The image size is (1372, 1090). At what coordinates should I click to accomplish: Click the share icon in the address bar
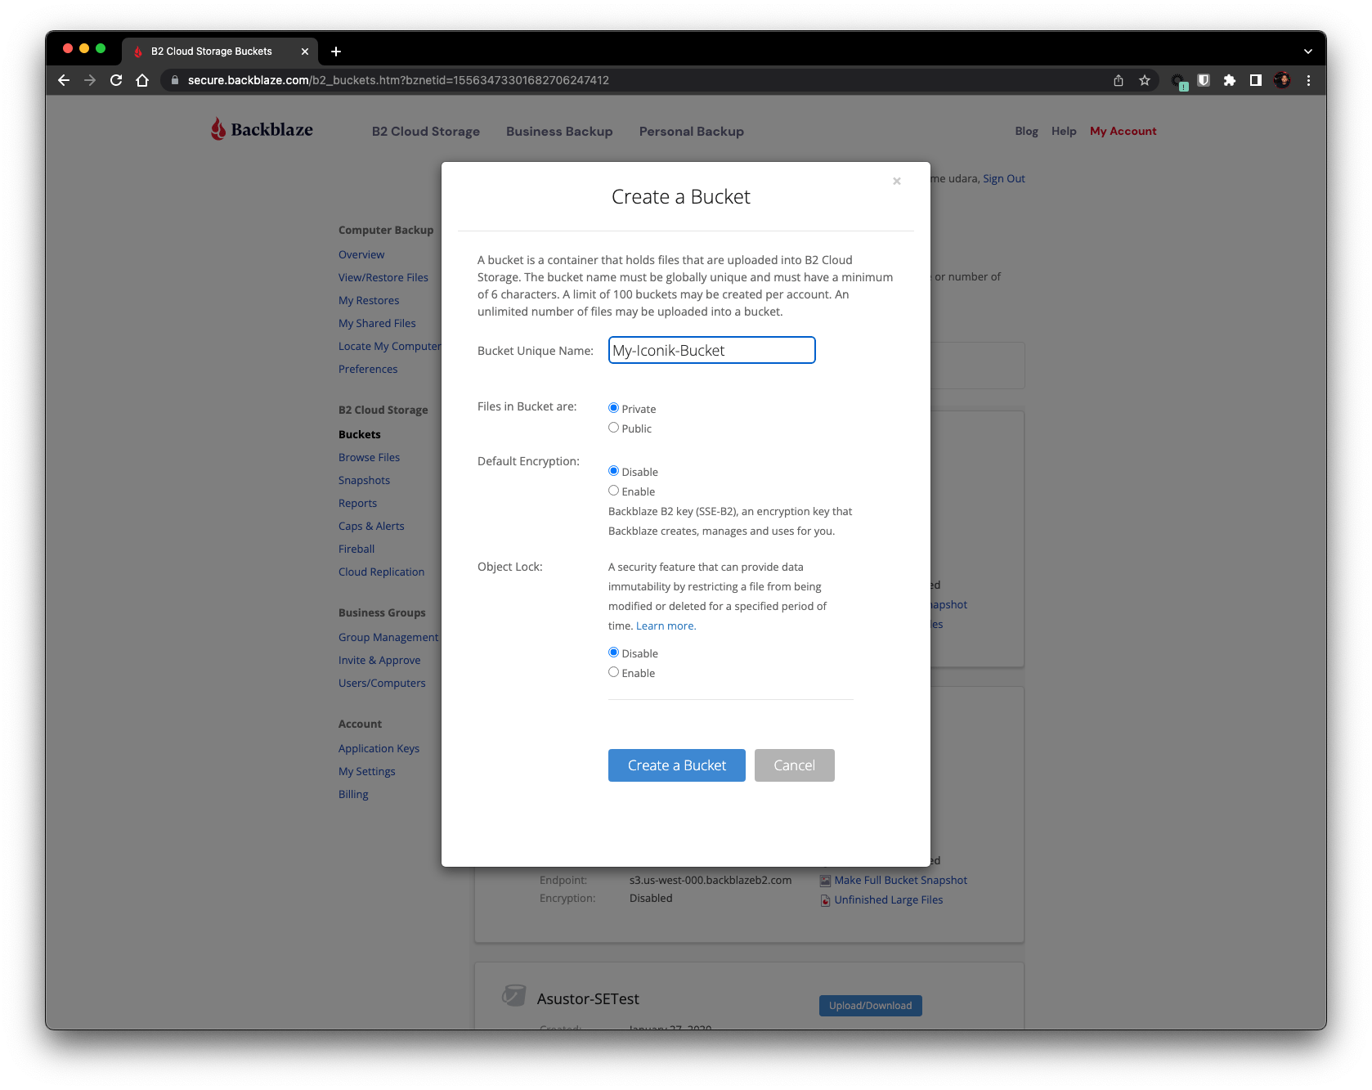[1118, 80]
